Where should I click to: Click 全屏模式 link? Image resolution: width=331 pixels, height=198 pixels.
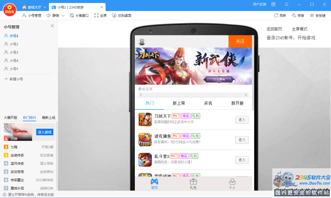point(300,29)
